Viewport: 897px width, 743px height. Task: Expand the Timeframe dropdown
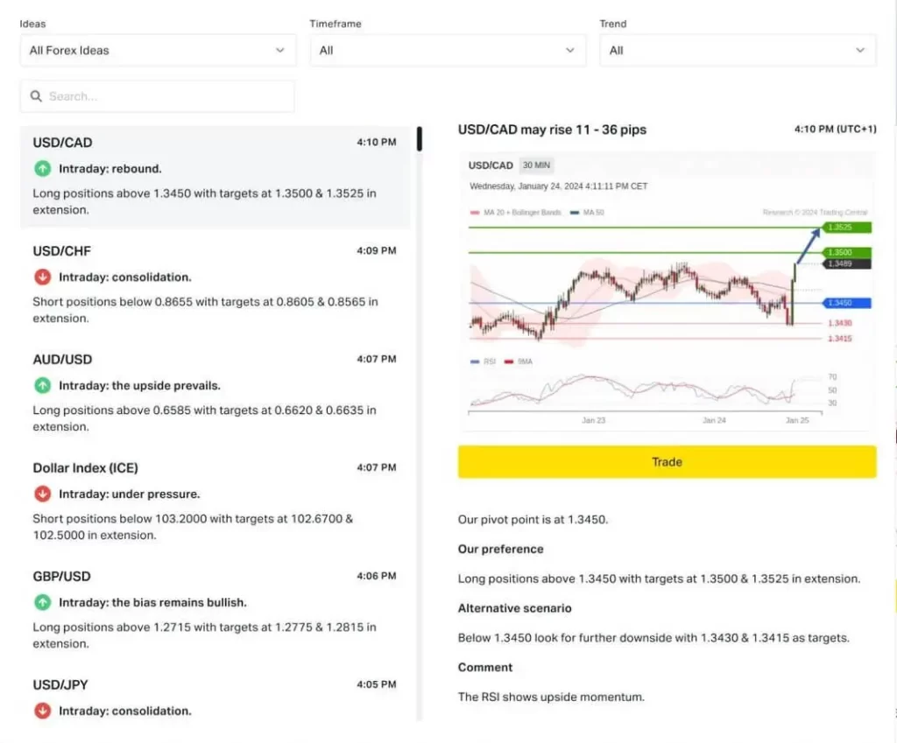click(x=447, y=51)
